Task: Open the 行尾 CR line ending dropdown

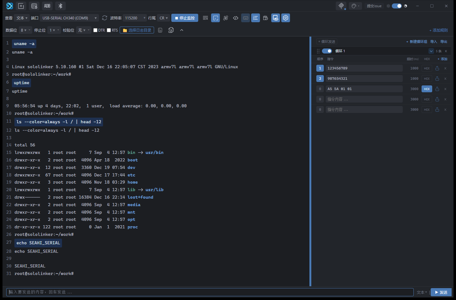Action: pyautogui.click(x=163, y=18)
